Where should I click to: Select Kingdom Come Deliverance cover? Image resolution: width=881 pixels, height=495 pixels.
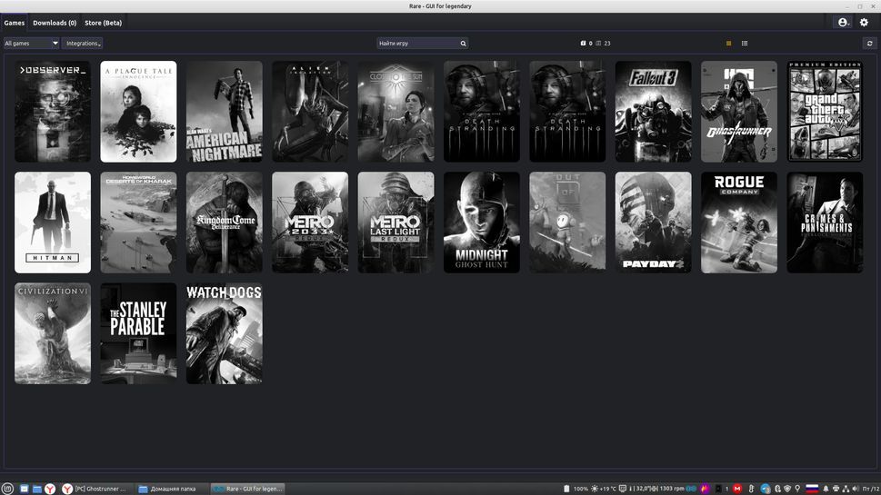[225, 223]
